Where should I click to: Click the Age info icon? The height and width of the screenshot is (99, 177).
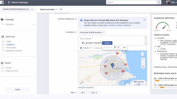[76, 92]
